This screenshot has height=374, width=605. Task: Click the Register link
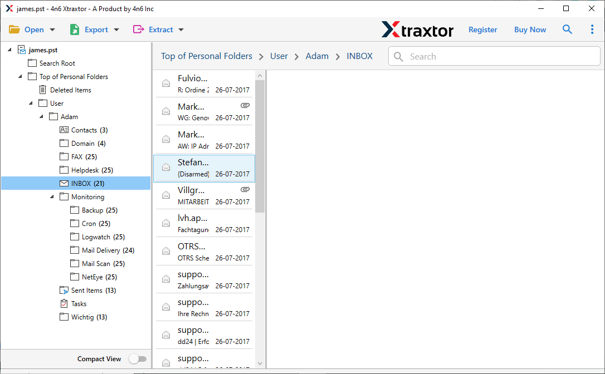(482, 29)
